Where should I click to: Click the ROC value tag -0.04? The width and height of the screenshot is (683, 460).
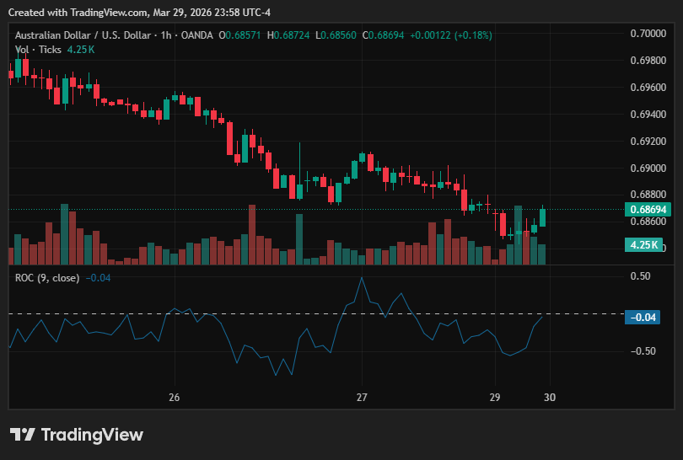[x=643, y=318]
